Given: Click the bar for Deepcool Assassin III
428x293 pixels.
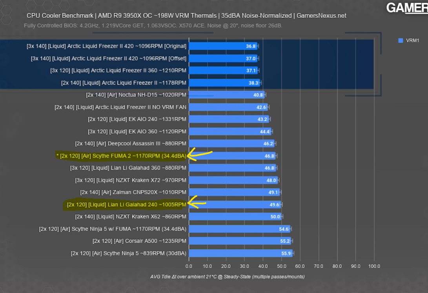Looking at the screenshot, I should coord(232,144).
